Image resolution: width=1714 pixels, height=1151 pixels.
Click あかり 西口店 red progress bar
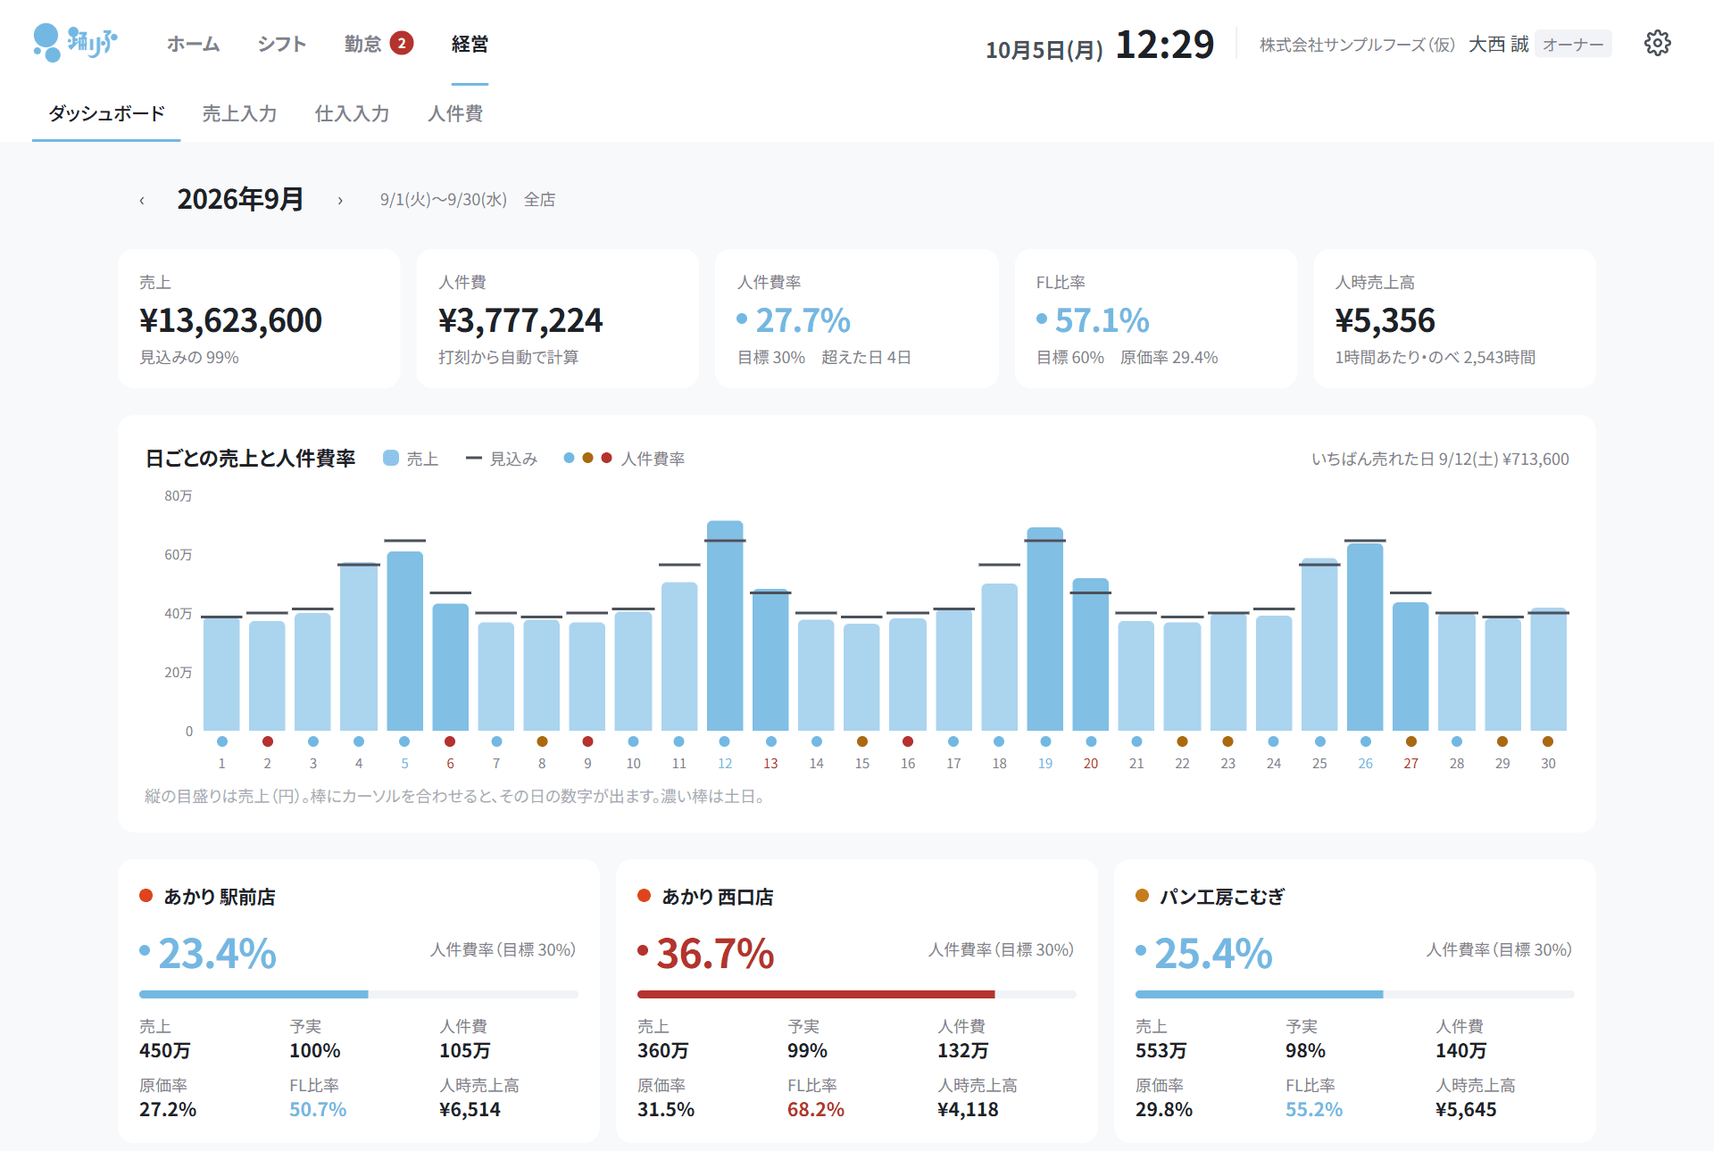coord(857,994)
